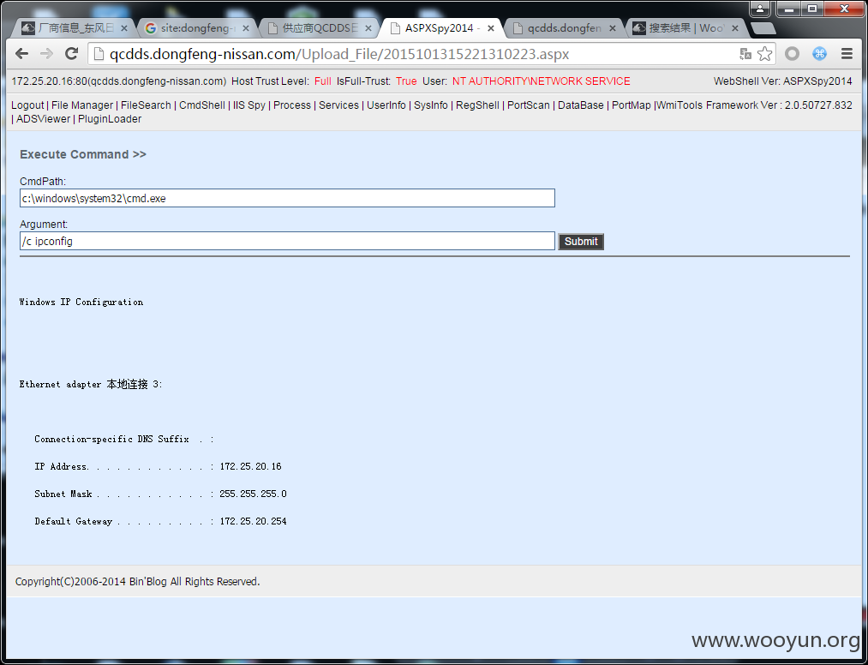The image size is (868, 665).
Task: Click the Connection-specific DNS Suffix line
Action: (124, 439)
